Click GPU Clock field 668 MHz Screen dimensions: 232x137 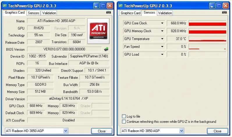(36, 106)
